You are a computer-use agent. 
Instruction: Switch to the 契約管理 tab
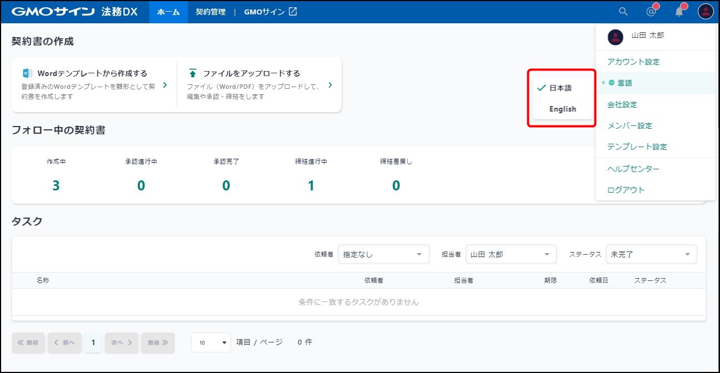coord(211,12)
